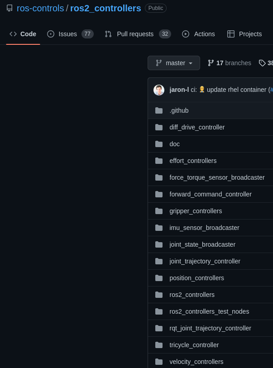Image resolution: width=273 pixels, height=368 pixels.
Task: Click the folder icon for imu_sensor_broadcaster
Action: pyautogui.click(x=159, y=228)
